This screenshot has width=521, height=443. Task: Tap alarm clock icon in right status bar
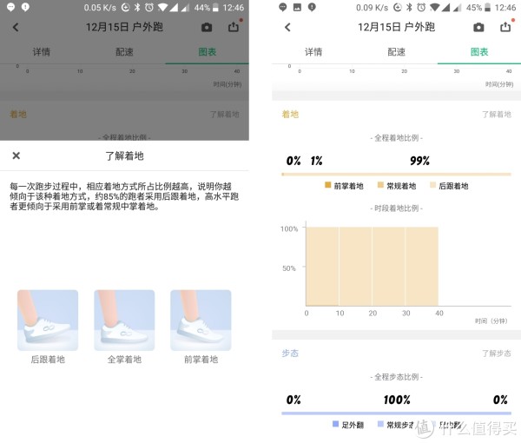[x=421, y=7]
